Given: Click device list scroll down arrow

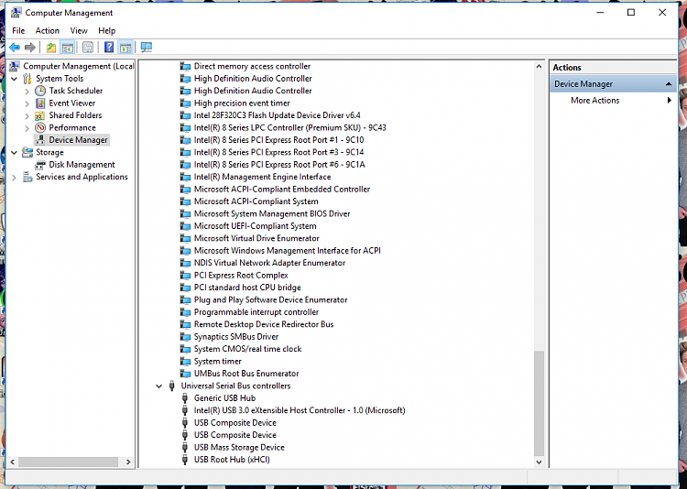Looking at the screenshot, I should point(539,462).
